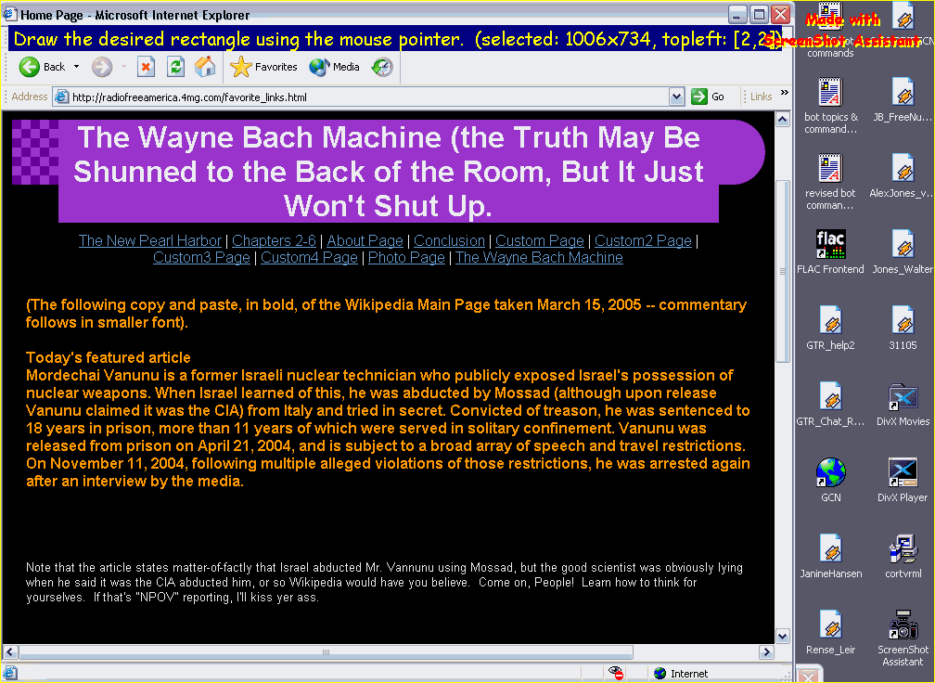Image resolution: width=935 pixels, height=683 pixels.
Task: Open The Wayne Bach Machine link
Action: click(539, 257)
